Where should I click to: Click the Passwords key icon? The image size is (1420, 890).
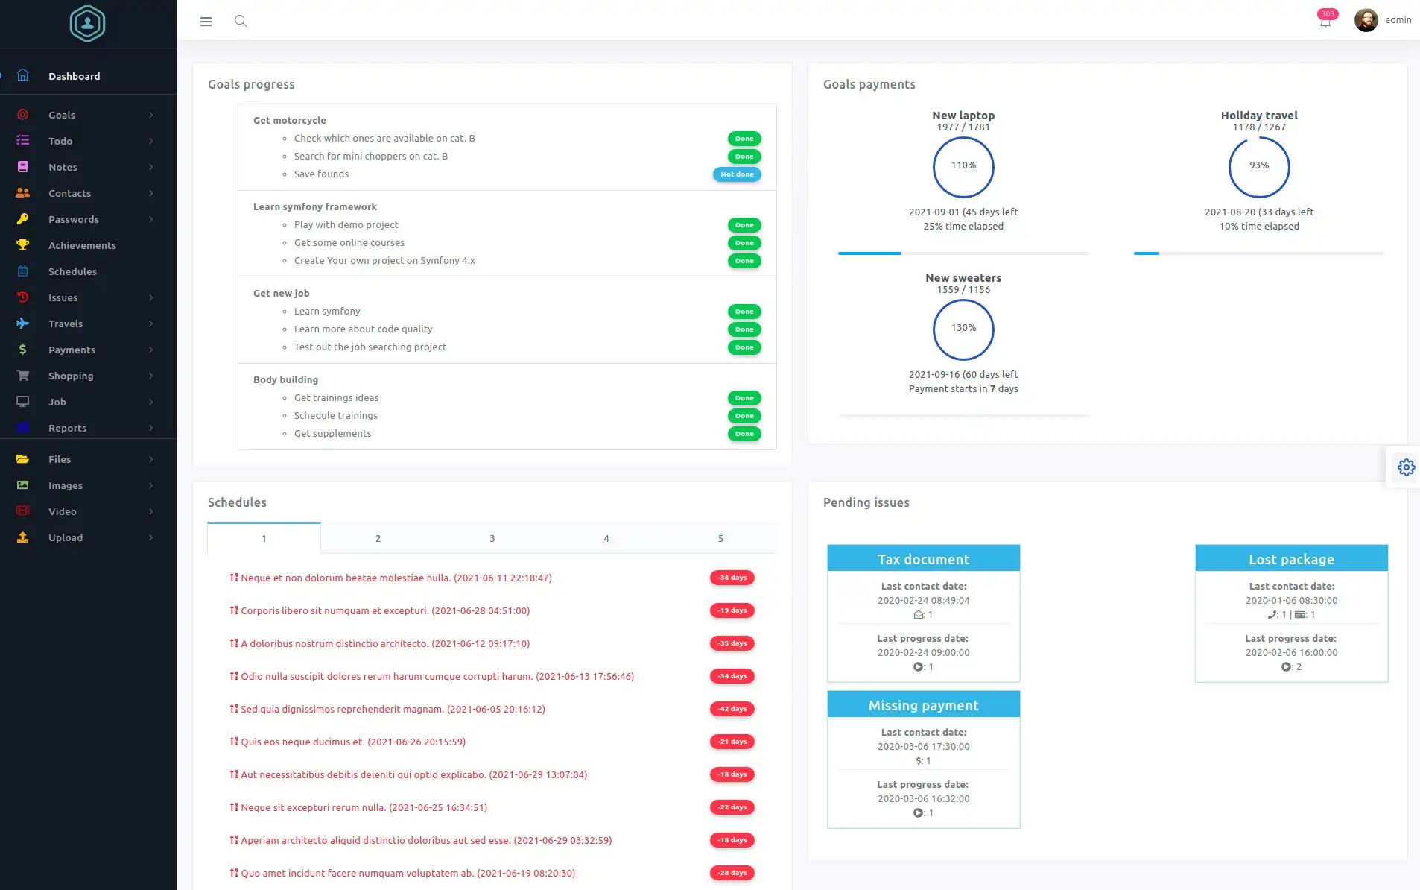click(x=23, y=219)
